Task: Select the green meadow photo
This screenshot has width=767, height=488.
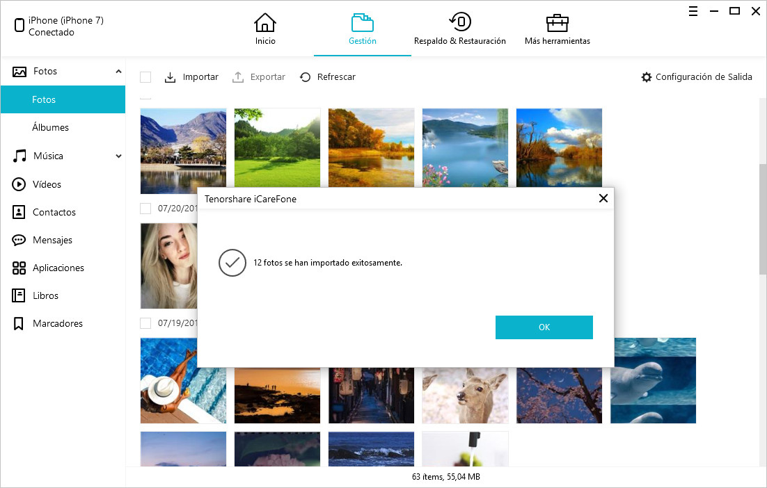Action: (x=277, y=147)
